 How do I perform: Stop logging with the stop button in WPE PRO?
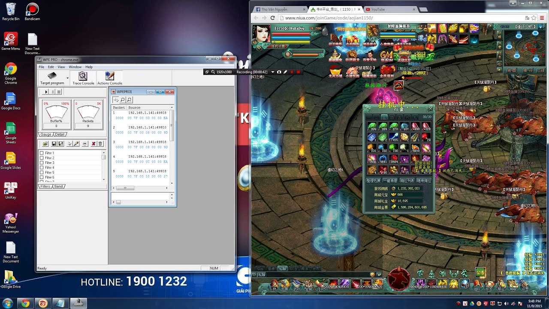(59, 91)
